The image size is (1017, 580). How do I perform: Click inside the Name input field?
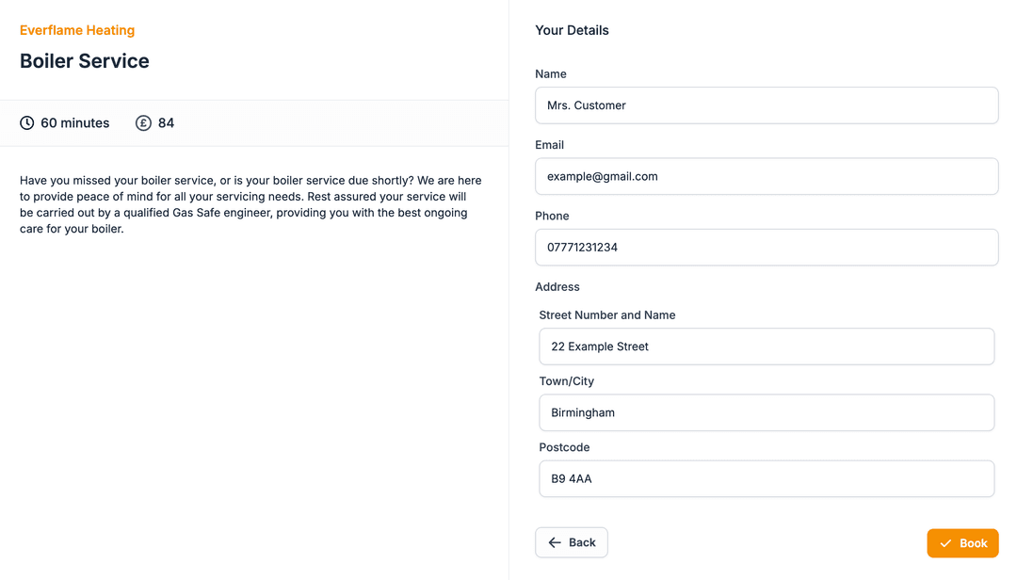tap(767, 105)
